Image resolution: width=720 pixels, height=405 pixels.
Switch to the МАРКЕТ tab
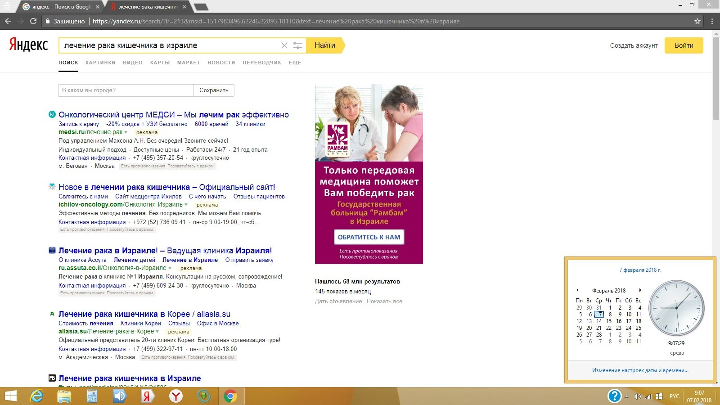[x=189, y=63]
